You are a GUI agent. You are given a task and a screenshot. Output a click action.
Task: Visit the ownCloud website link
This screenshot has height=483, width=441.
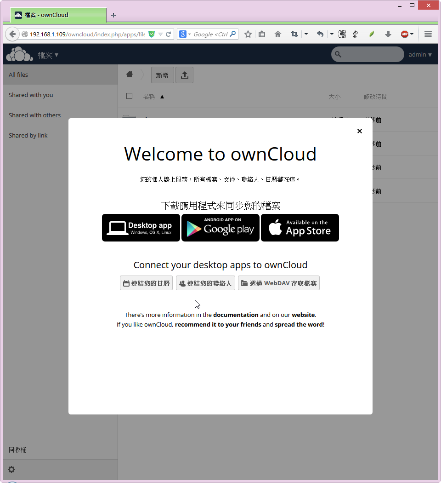tap(303, 315)
